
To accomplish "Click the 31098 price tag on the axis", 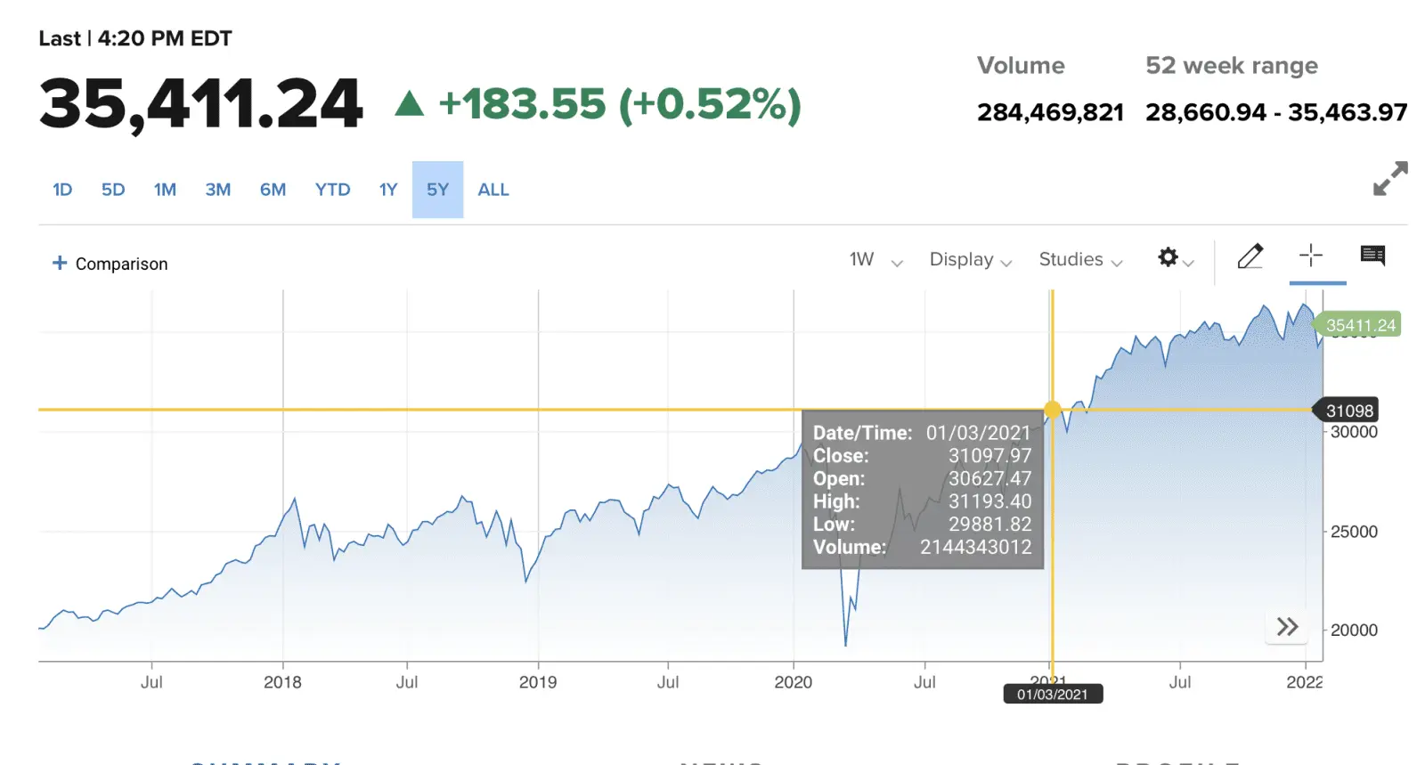I will coord(1349,410).
